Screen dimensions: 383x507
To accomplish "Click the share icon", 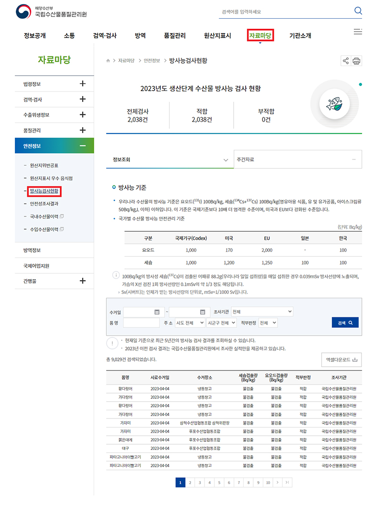I will point(346,61).
